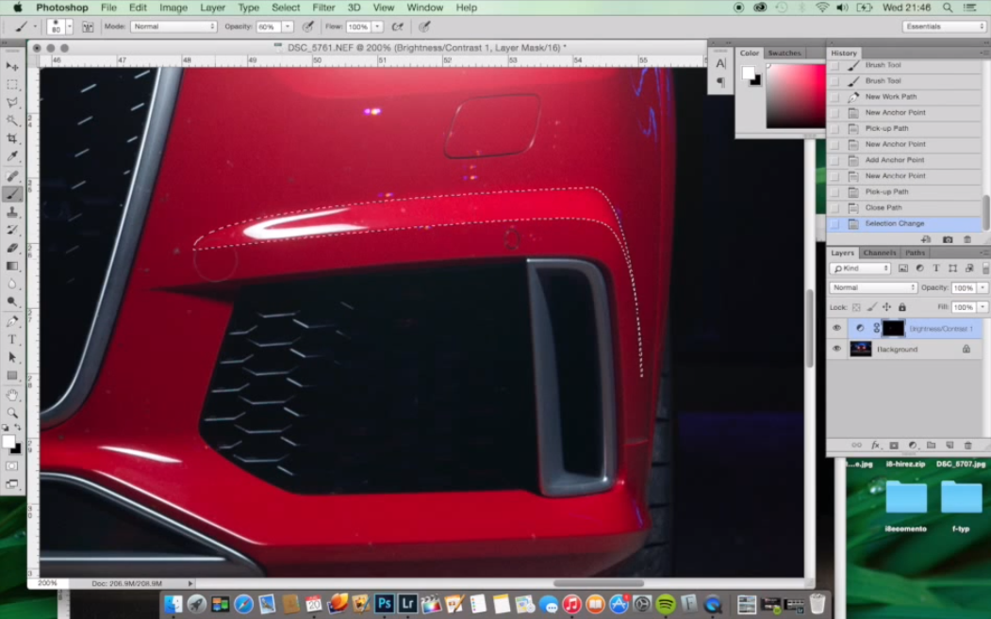
Task: Select the Pen tool in toolbar
Action: click(12, 321)
